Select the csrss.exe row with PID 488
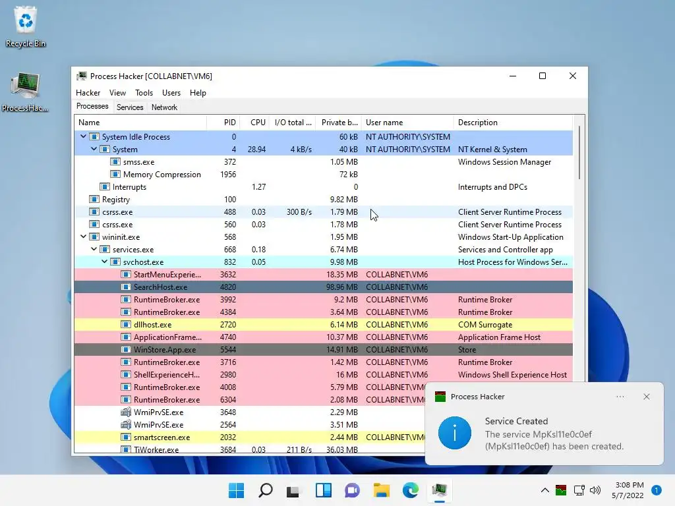675x506 pixels. point(323,211)
